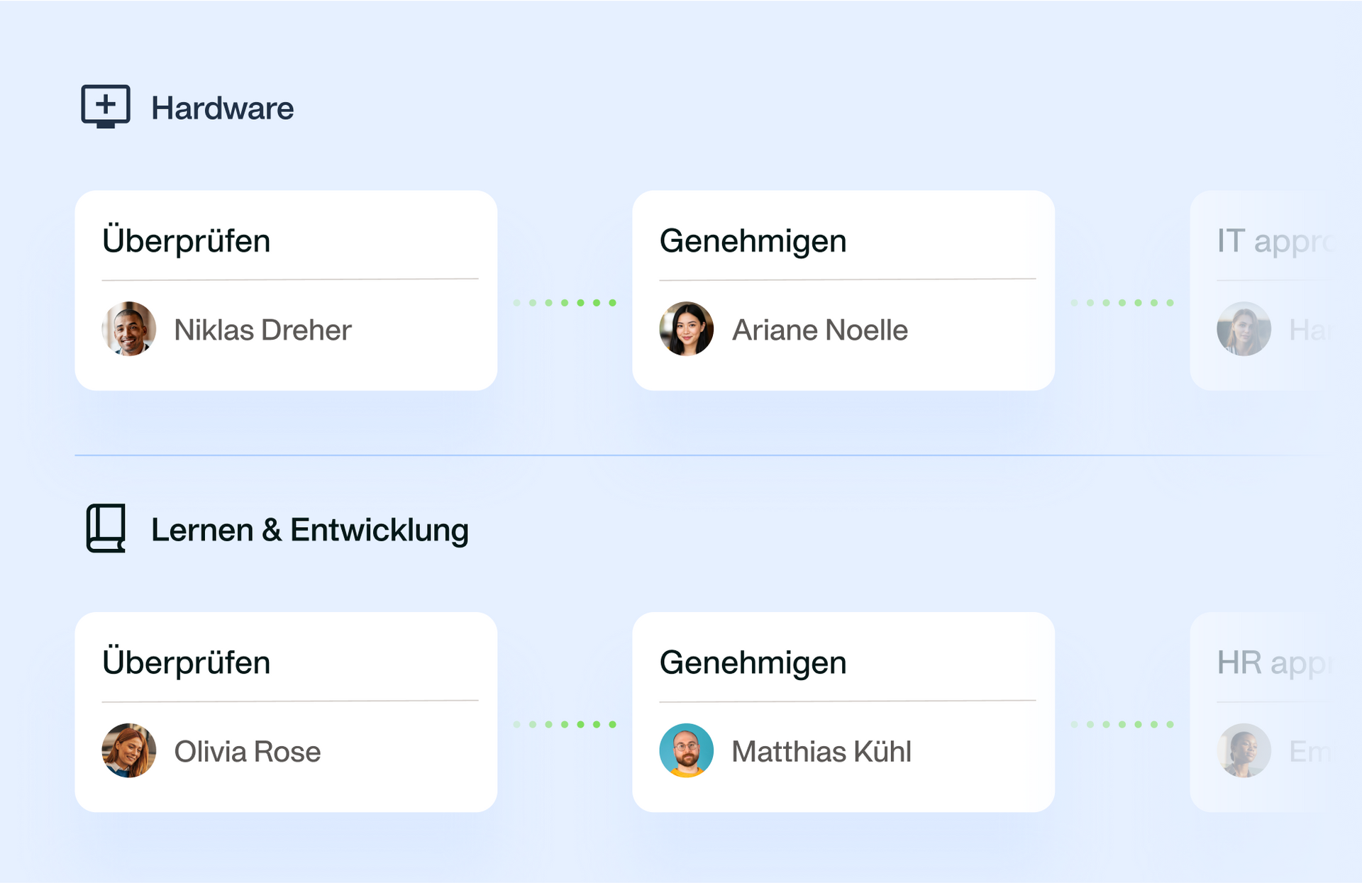Image resolution: width=1362 pixels, height=883 pixels.
Task: Click the Hardware monitor plus icon
Action: [106, 106]
